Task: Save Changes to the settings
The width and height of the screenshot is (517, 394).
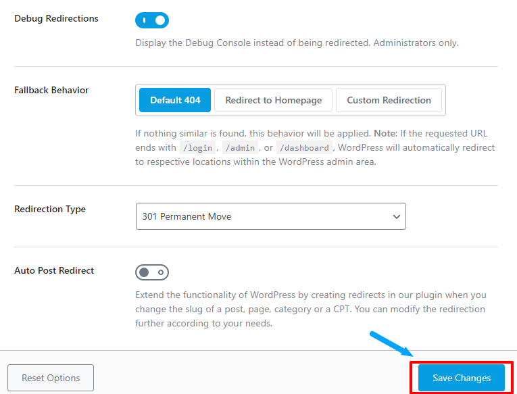Action: point(462,378)
